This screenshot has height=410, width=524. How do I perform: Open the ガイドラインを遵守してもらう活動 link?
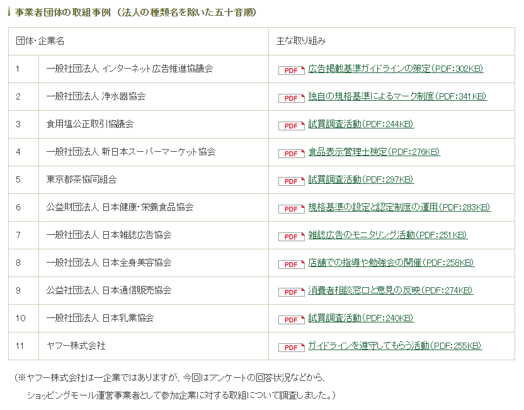(394, 346)
